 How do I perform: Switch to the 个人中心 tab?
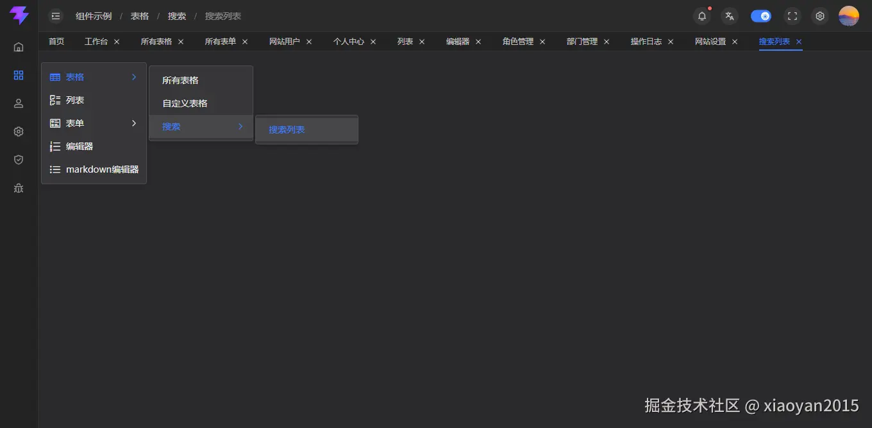[349, 42]
